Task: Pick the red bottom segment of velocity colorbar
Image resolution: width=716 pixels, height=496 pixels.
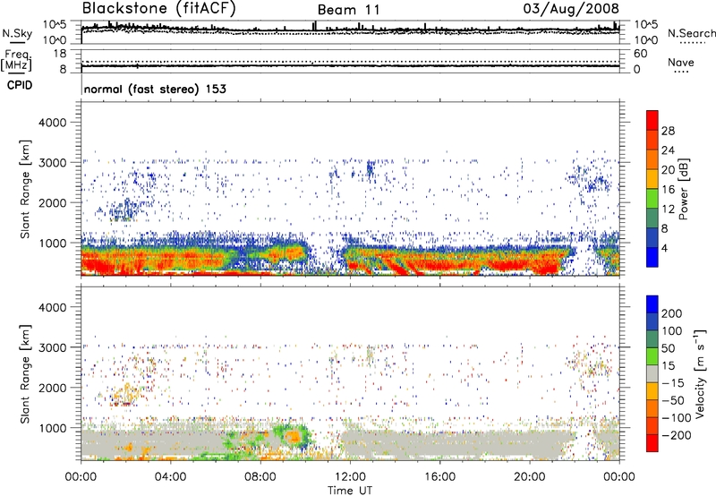Action: click(652, 443)
